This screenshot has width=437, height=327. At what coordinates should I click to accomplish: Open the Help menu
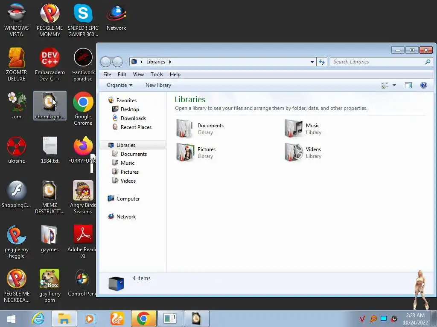175,75
